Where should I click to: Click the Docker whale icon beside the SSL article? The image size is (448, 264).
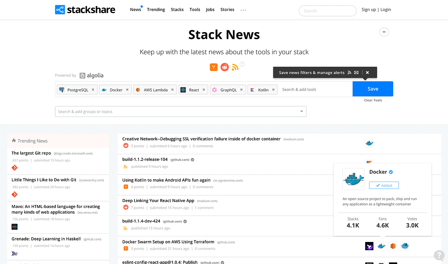point(369,143)
